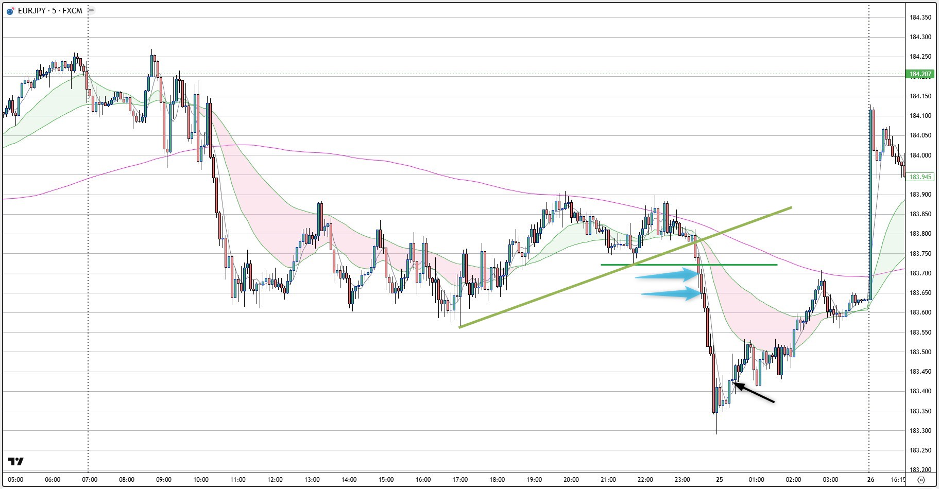
Task: Click the EU flag icon in the chart legend
Action: point(9,10)
